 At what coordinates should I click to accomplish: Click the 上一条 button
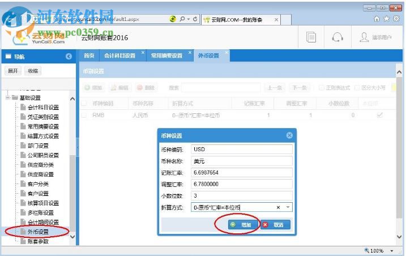275,88
